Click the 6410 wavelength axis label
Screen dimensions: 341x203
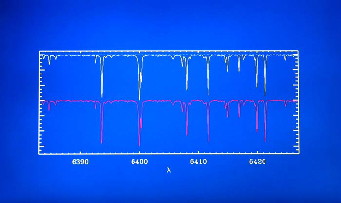[x=199, y=162]
